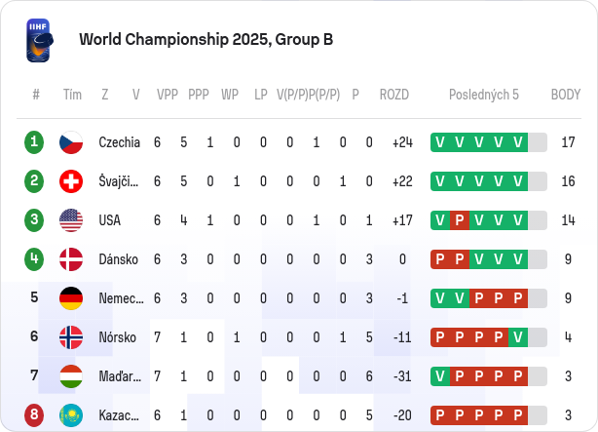Viewport: 598px width, 432px height.
Task: Click the Dánsko team name
Action: click(118, 259)
